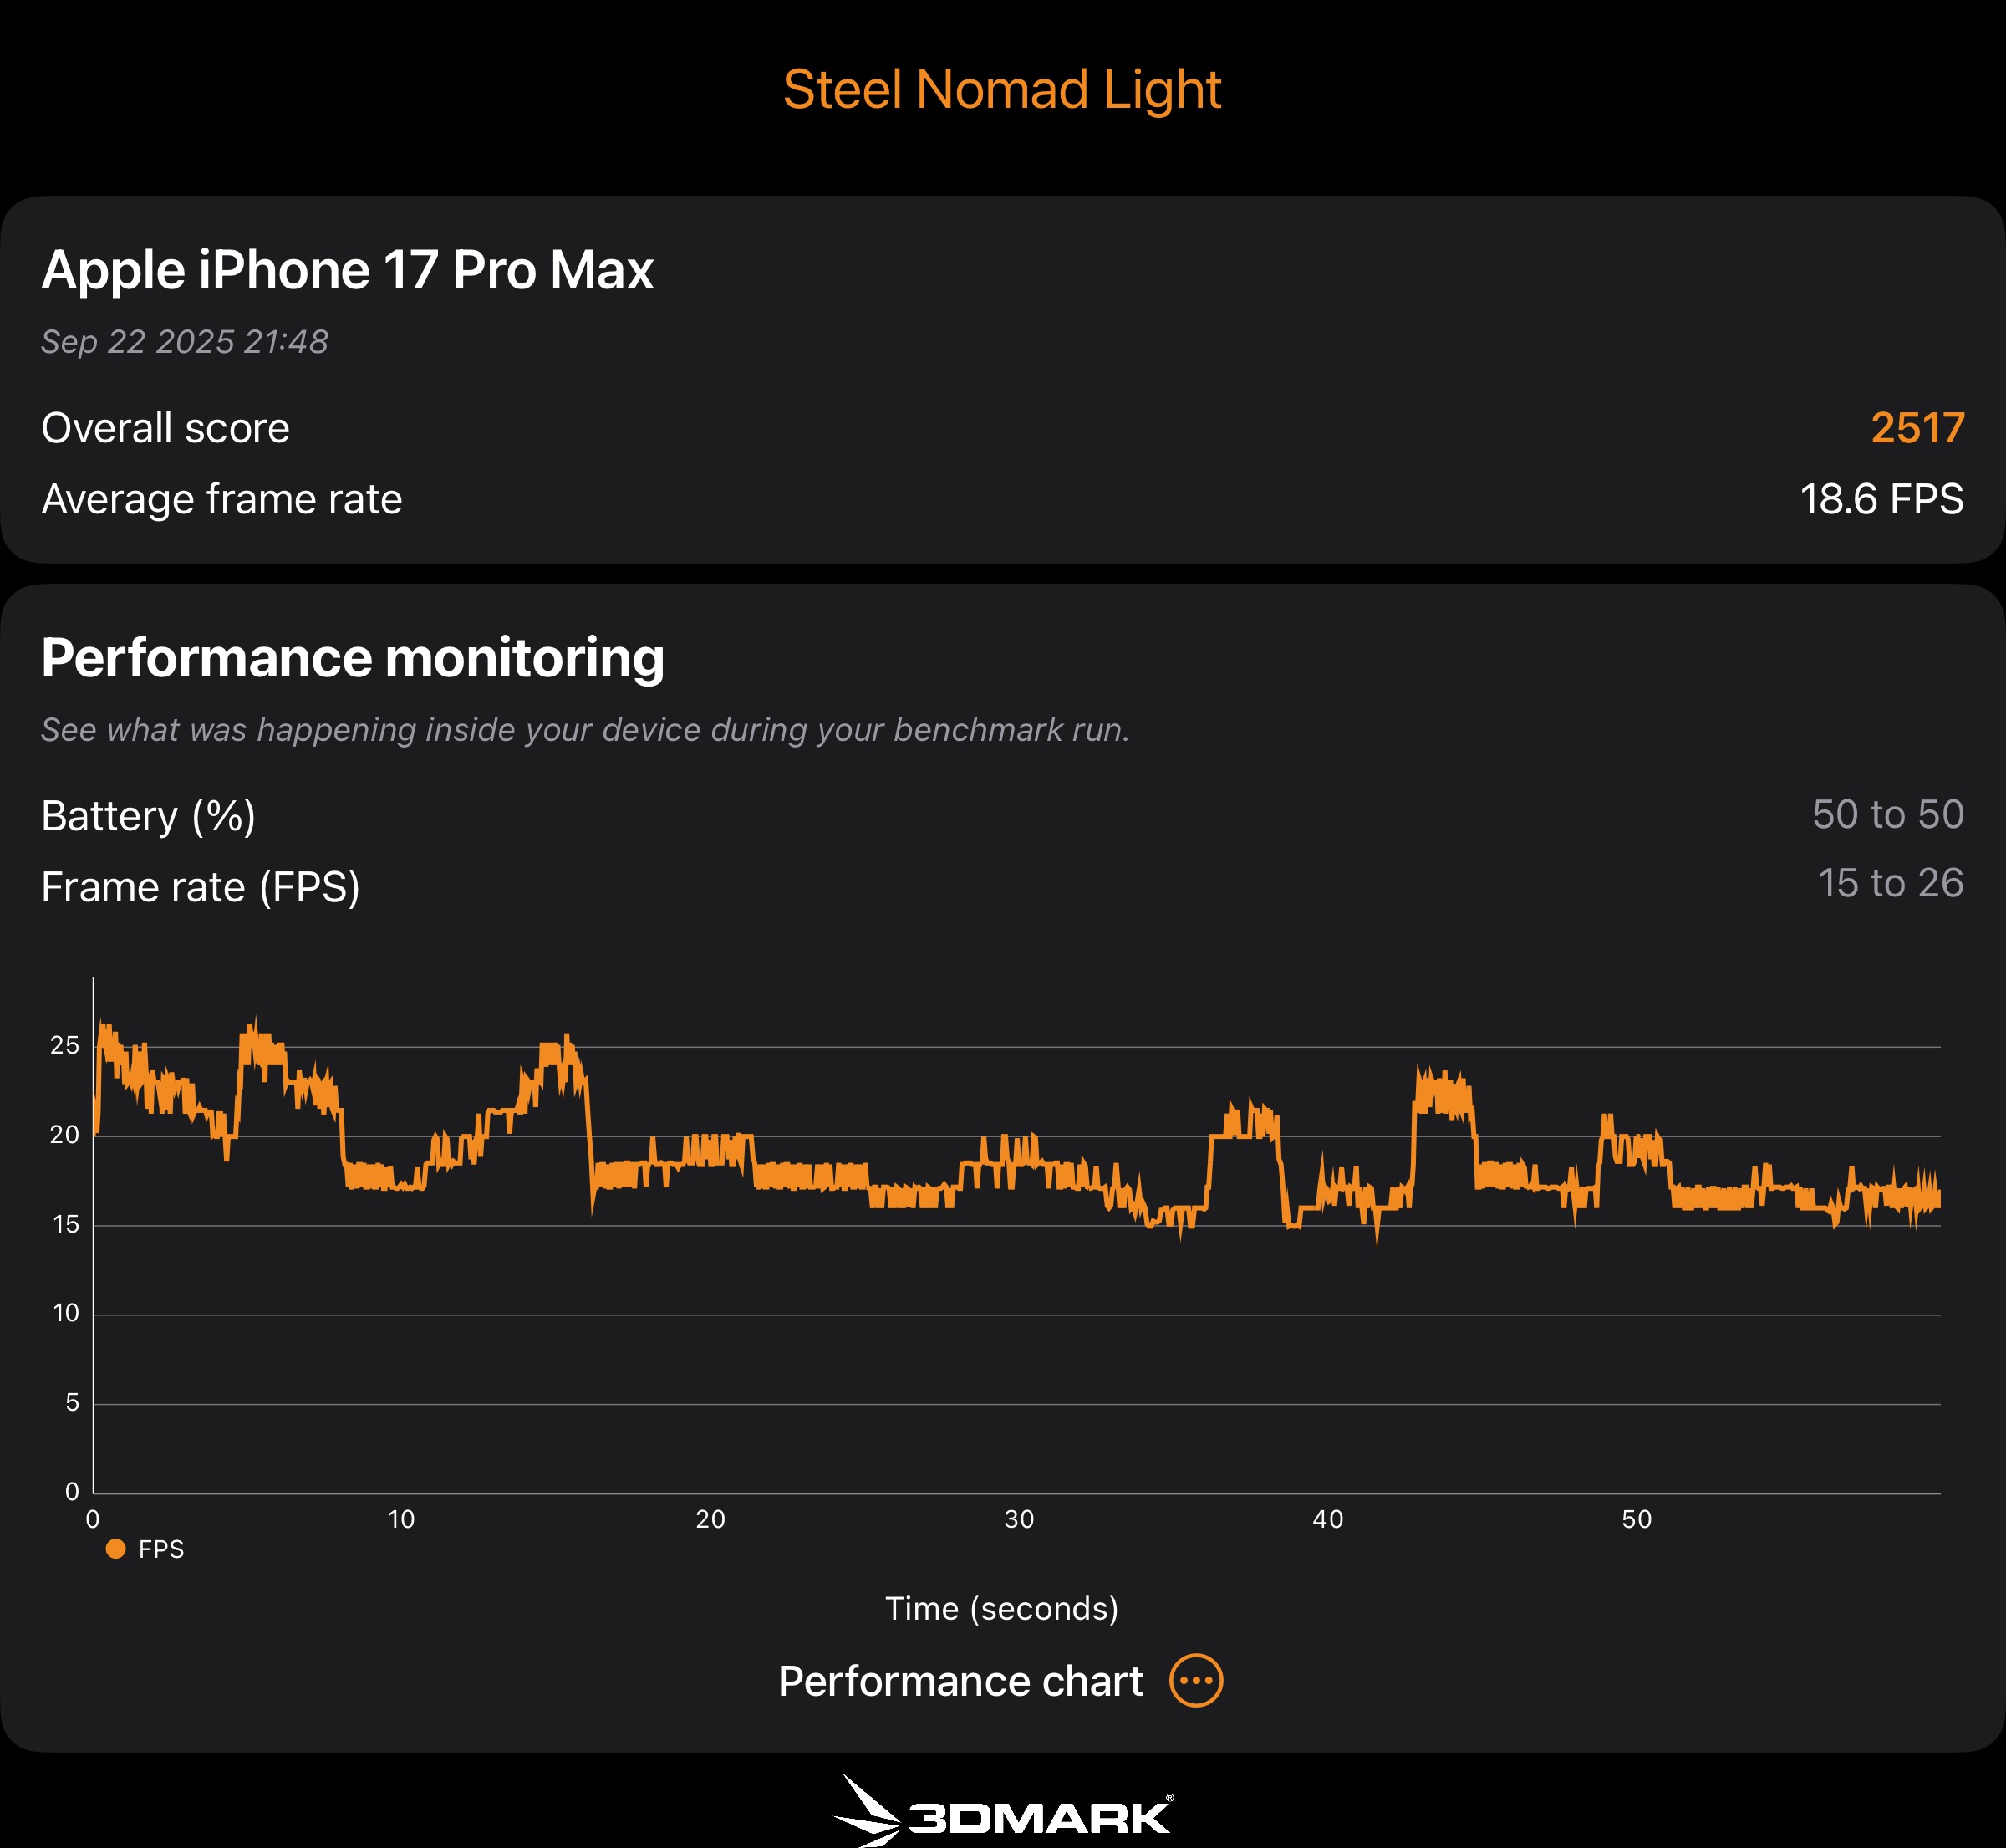Click the Sep 22 2025 21:48 date text

(x=185, y=342)
